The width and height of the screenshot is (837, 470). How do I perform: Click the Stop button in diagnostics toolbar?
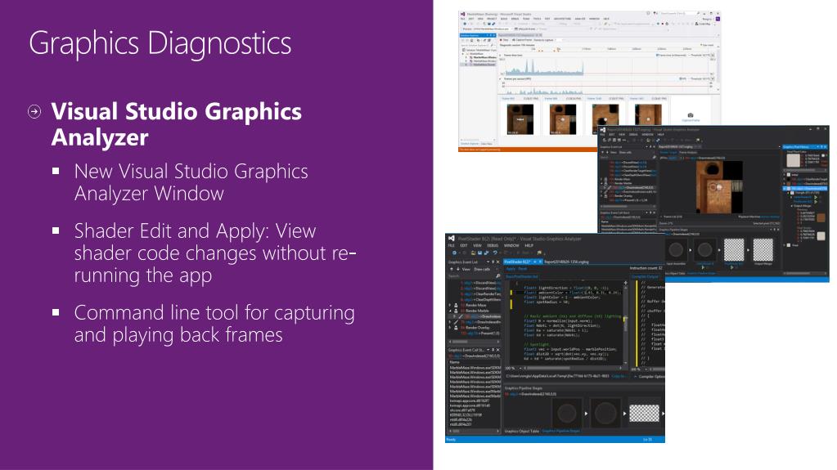(x=503, y=40)
